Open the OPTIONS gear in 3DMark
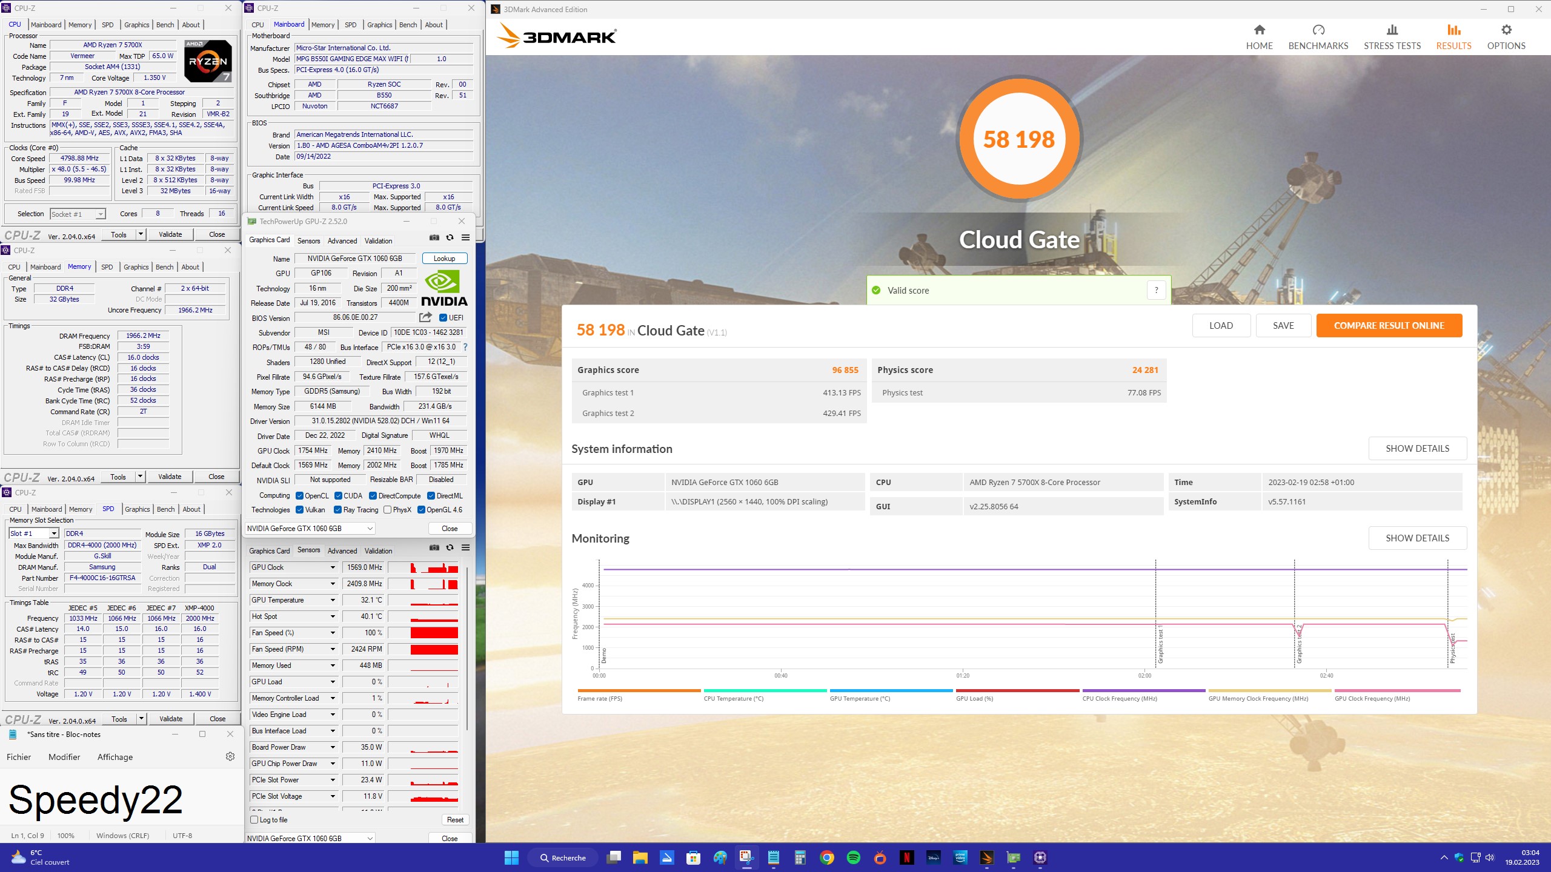The height and width of the screenshot is (872, 1551). click(1506, 37)
